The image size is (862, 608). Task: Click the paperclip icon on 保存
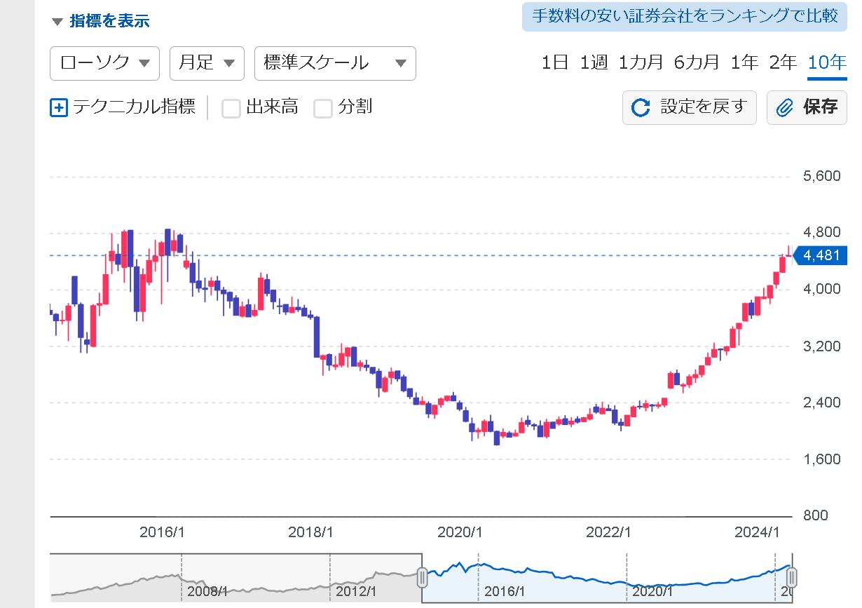[x=785, y=108]
